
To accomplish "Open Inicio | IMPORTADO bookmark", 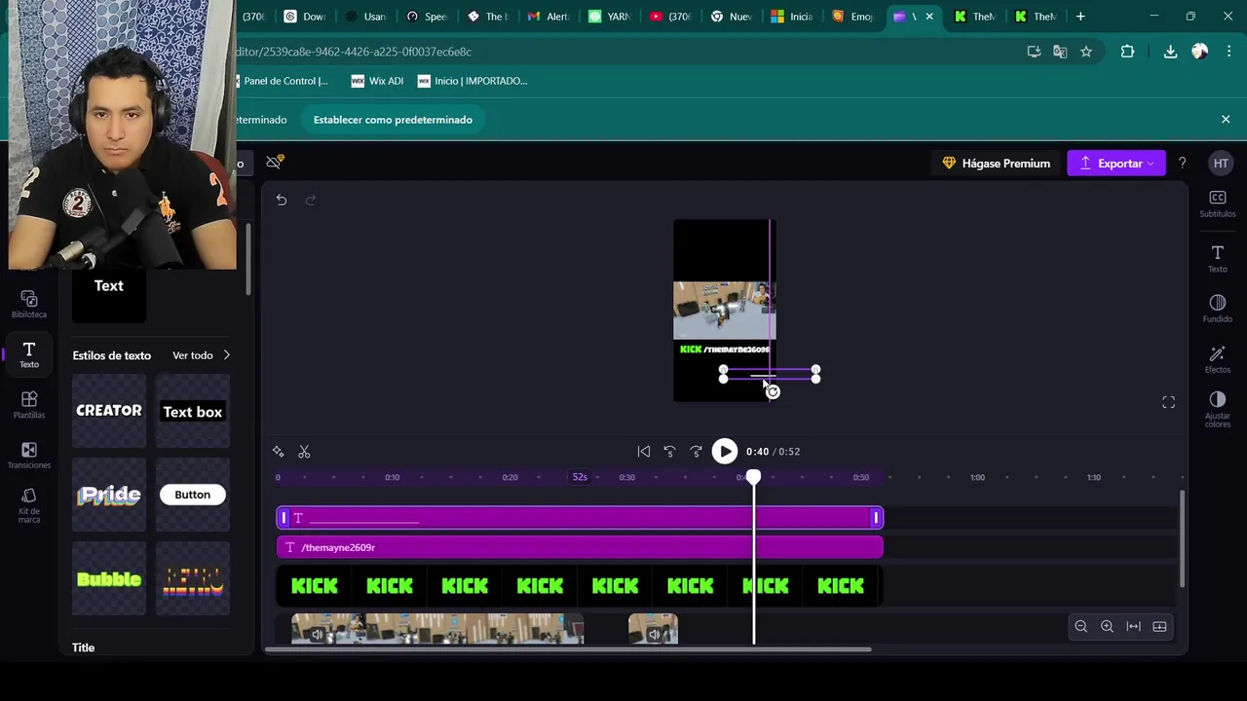I will (x=472, y=81).
